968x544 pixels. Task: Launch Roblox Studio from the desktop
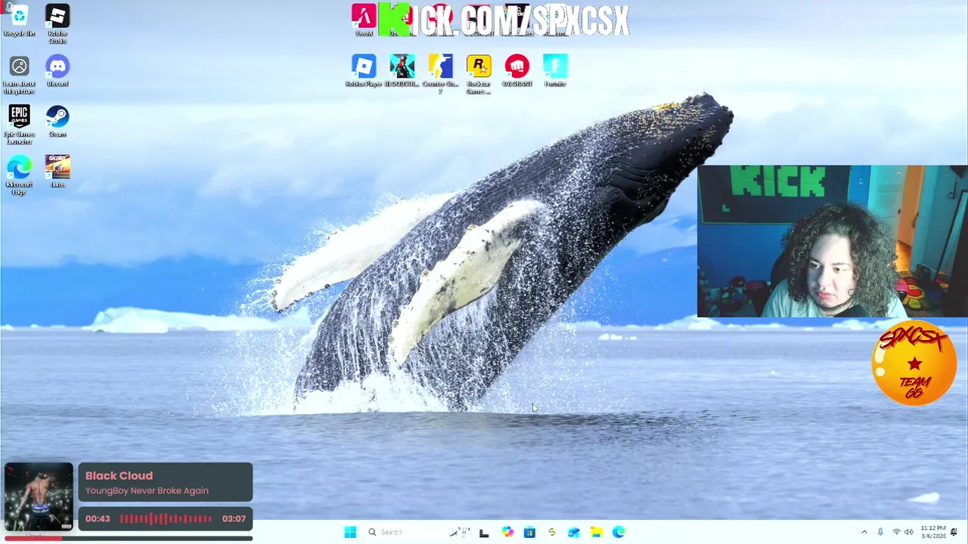[57, 23]
